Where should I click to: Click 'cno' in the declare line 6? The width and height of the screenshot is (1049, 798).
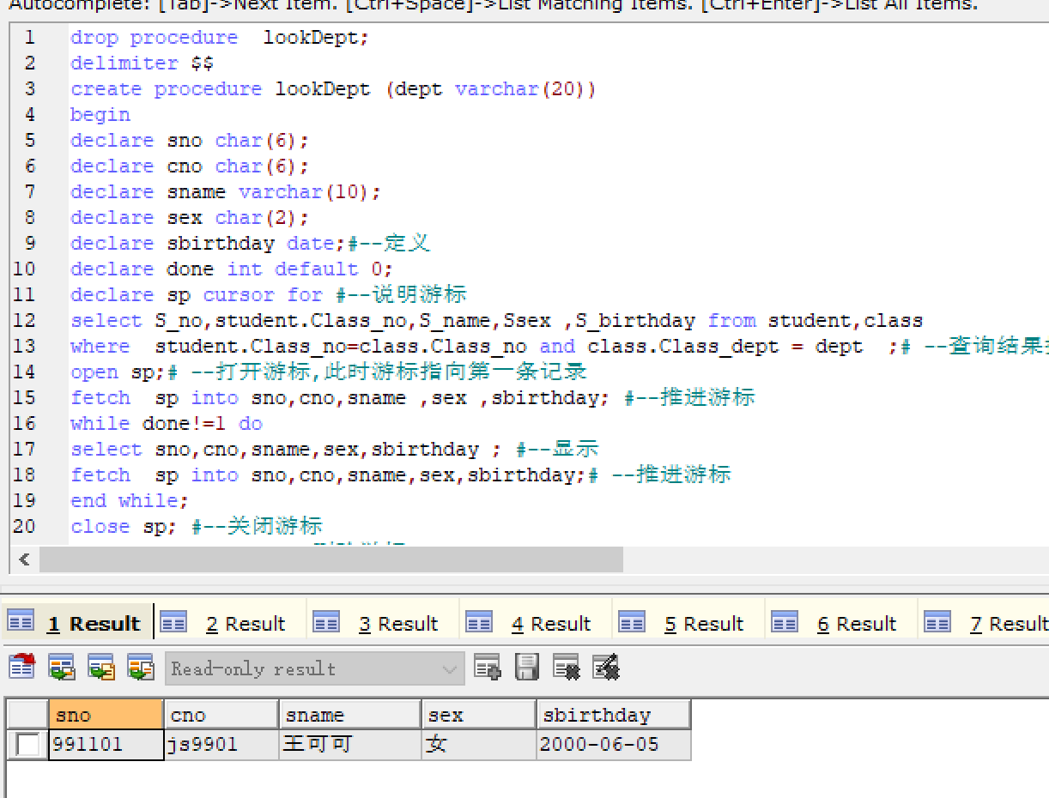coord(185,166)
